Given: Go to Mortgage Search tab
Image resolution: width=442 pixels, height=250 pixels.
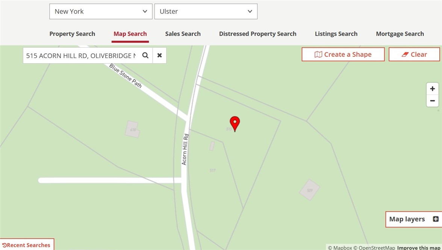Looking at the screenshot, I should 400,34.
